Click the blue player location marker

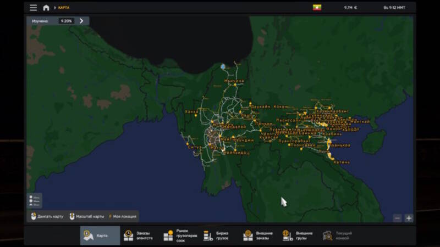pyautogui.click(x=223, y=66)
